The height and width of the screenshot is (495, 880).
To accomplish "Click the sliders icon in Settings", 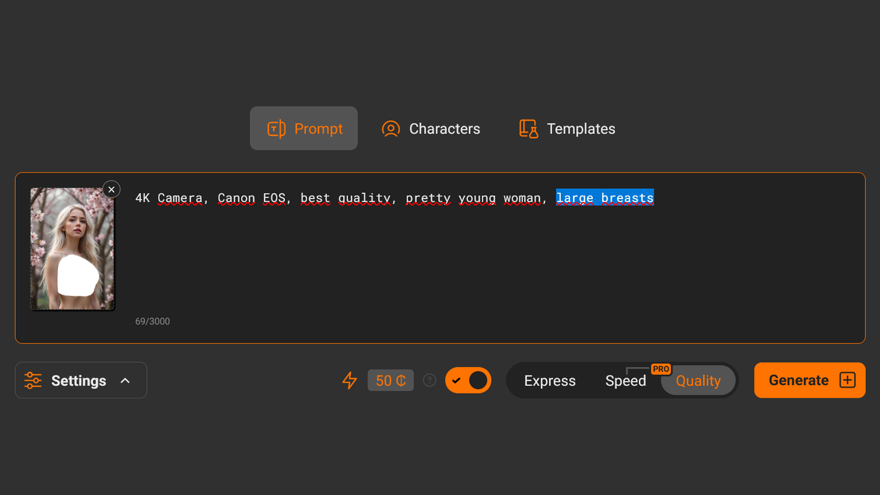I will click(33, 380).
